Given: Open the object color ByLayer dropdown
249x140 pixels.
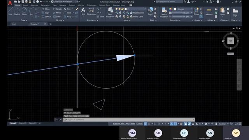Looking at the screenshot, I should click(183, 9).
